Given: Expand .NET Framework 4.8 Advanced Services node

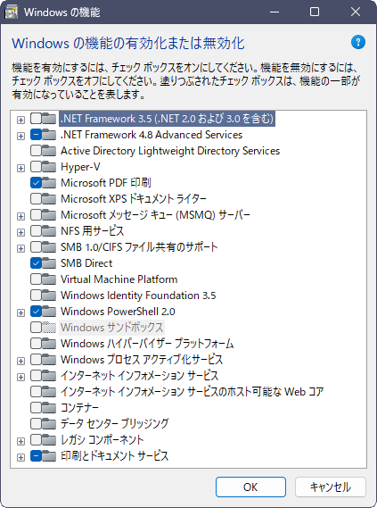Looking at the screenshot, I should pos(21,136).
